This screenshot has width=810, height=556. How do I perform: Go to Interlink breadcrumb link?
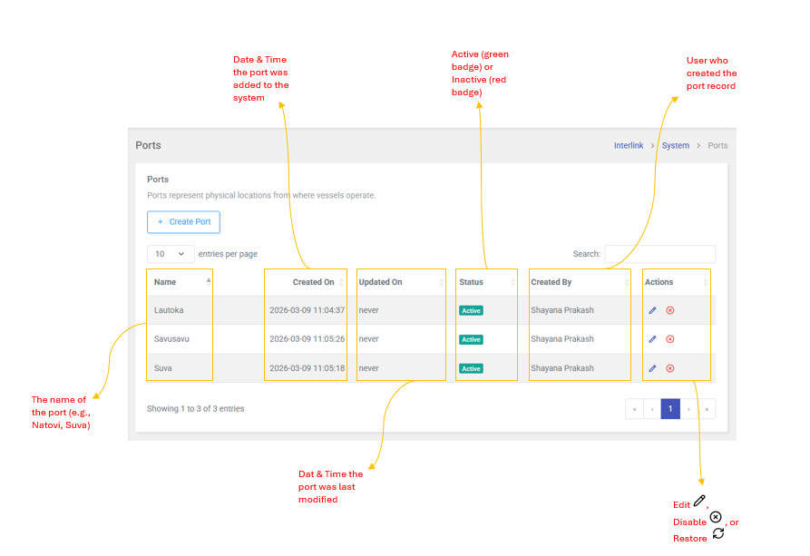629,145
